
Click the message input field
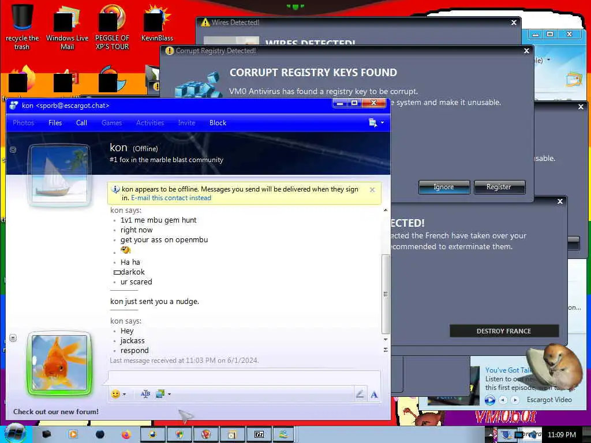pos(244,378)
